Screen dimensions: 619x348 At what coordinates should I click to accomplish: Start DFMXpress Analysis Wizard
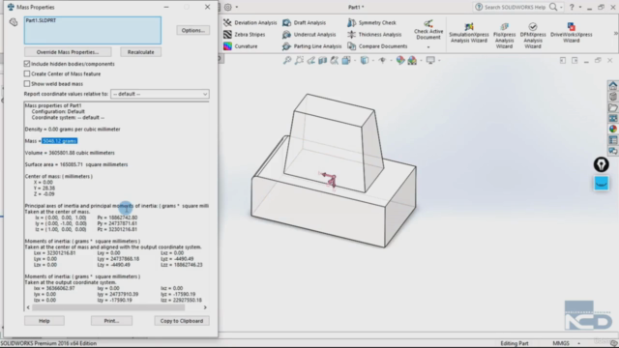[533, 35]
